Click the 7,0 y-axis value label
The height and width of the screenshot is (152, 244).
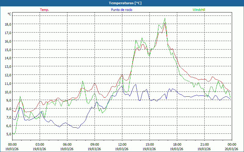(7, 117)
